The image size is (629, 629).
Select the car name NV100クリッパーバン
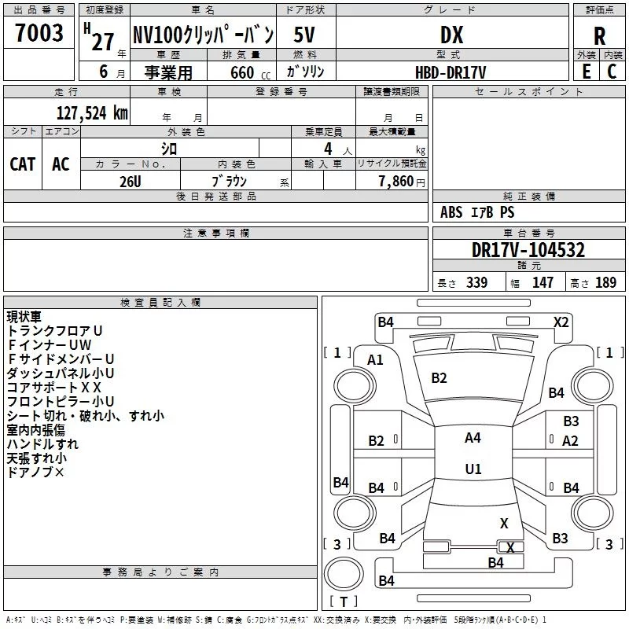[x=204, y=35]
